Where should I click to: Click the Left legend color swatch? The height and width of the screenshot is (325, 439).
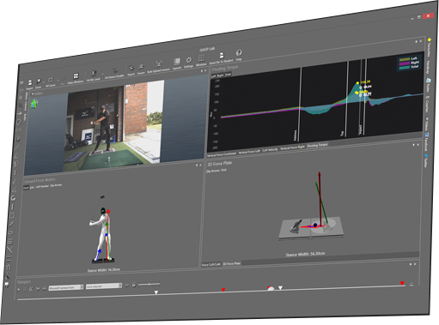(405, 59)
